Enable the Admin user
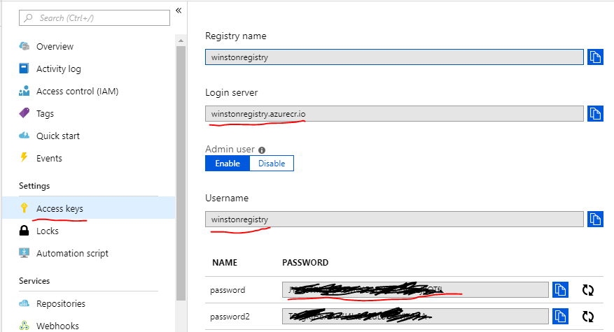Viewport: 614px width, 332px height. (x=228, y=164)
